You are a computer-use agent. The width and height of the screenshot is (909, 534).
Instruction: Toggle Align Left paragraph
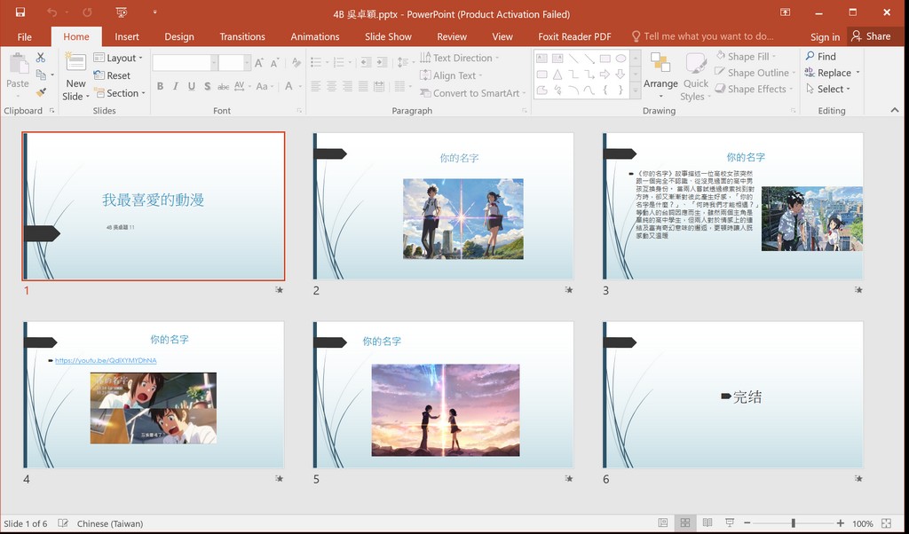[316, 86]
